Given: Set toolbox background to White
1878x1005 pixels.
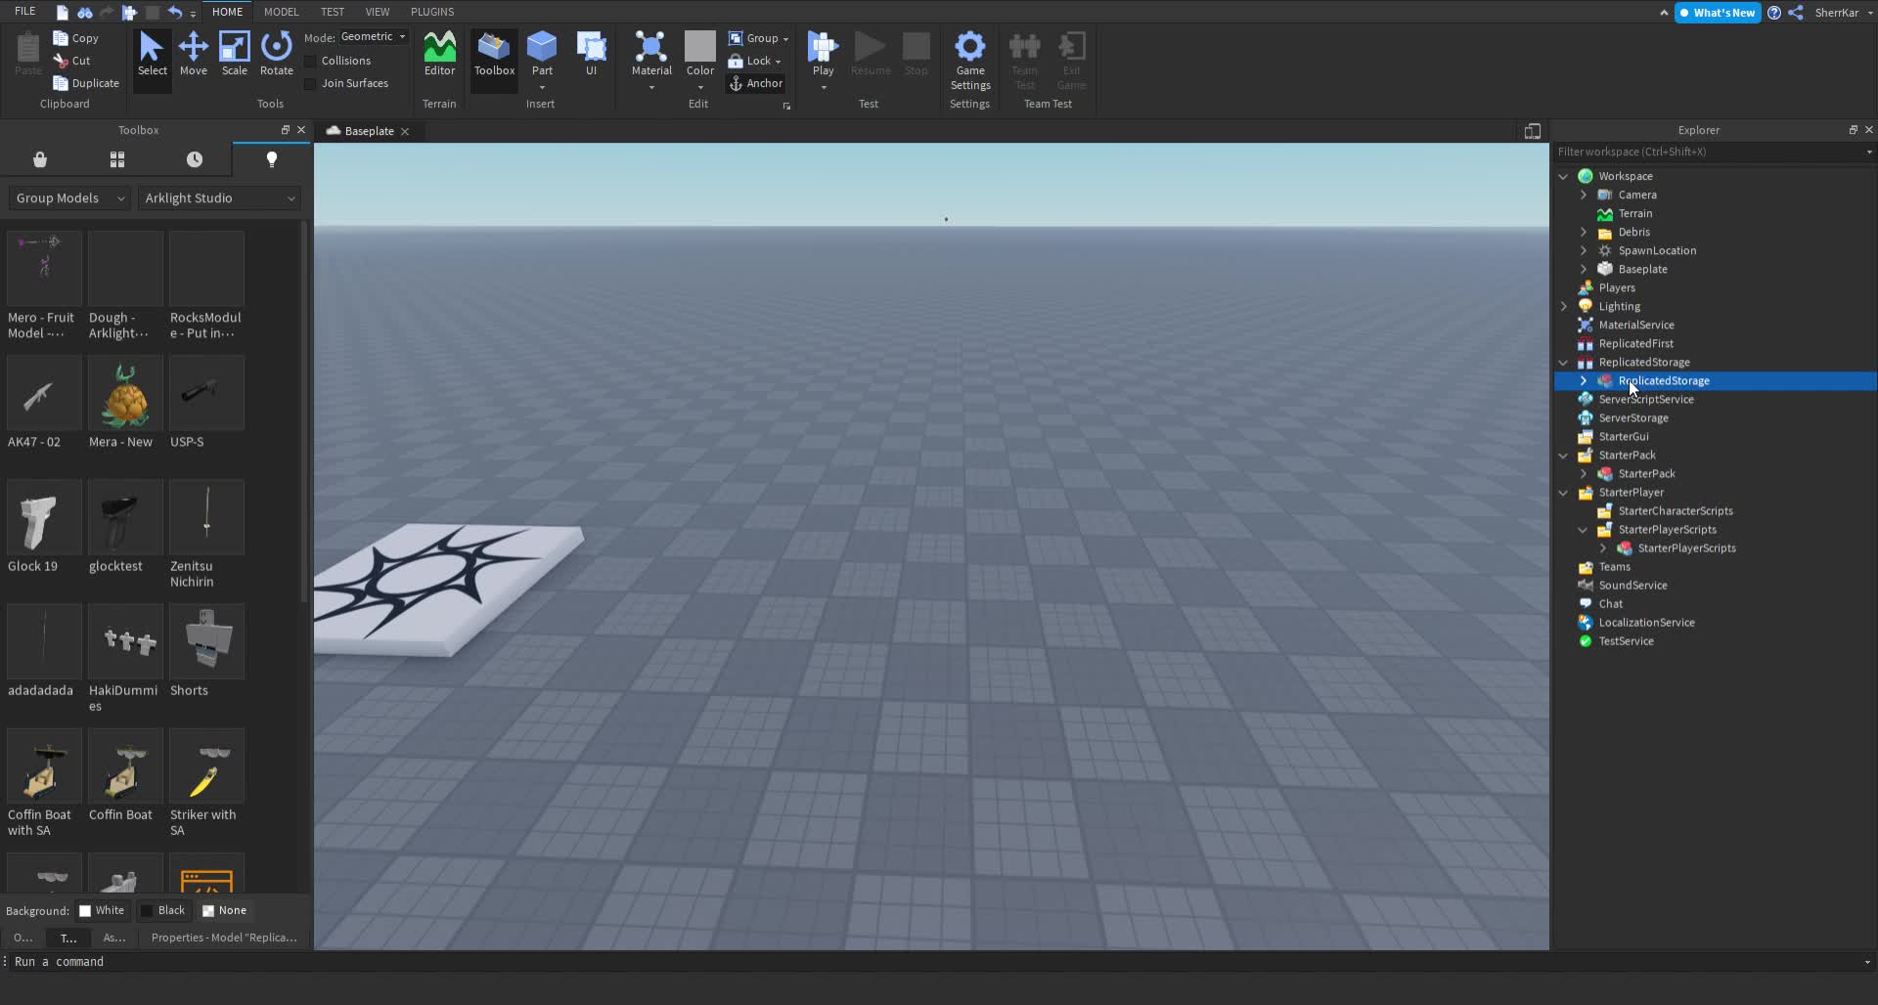Looking at the screenshot, I should 102,910.
